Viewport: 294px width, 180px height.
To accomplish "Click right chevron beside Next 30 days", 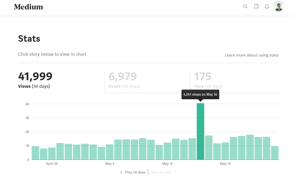I will click(175, 172).
